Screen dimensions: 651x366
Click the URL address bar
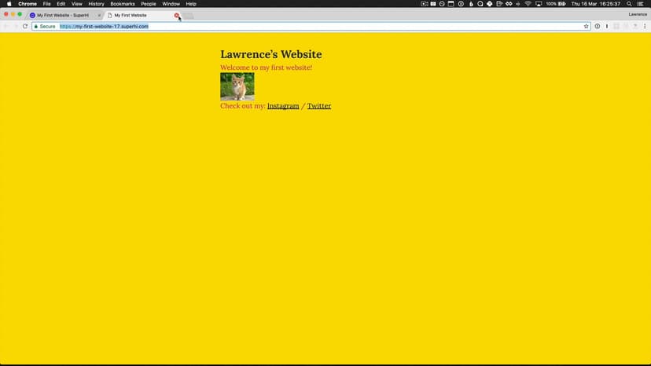point(314,26)
